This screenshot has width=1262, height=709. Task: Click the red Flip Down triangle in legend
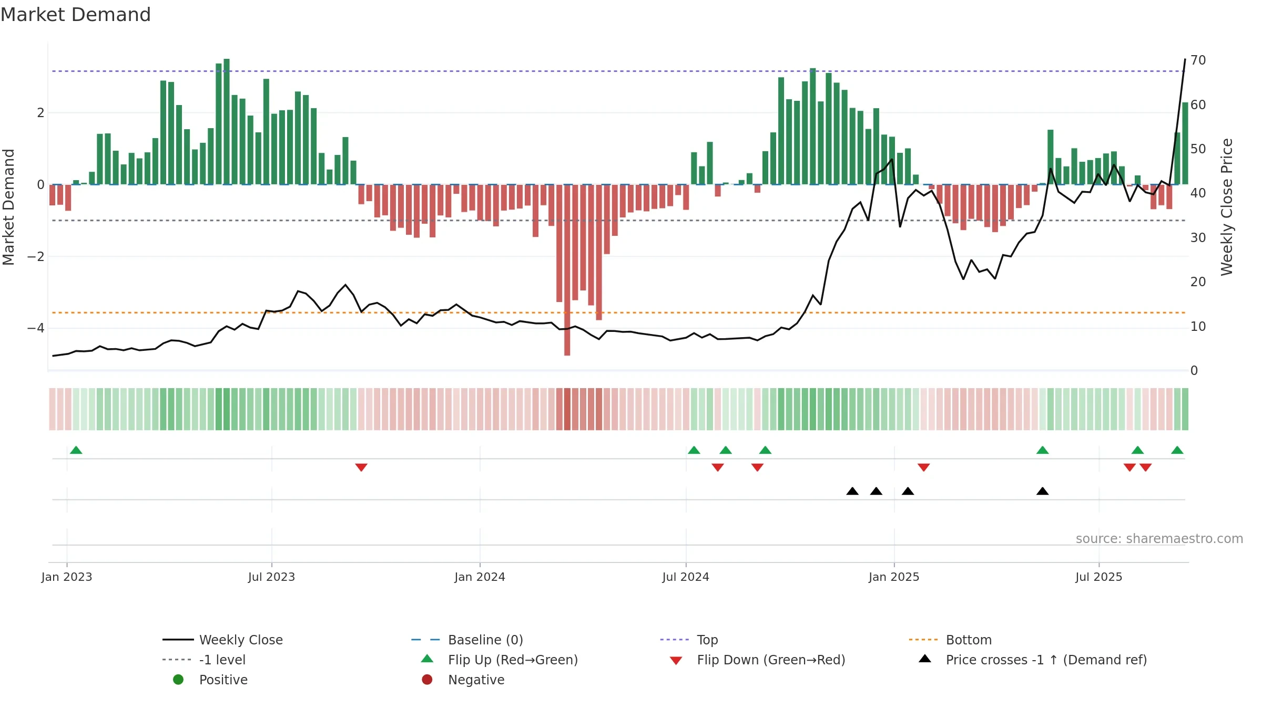coord(676,661)
